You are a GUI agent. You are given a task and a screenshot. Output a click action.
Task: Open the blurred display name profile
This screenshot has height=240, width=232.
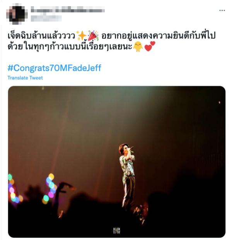[68, 10]
